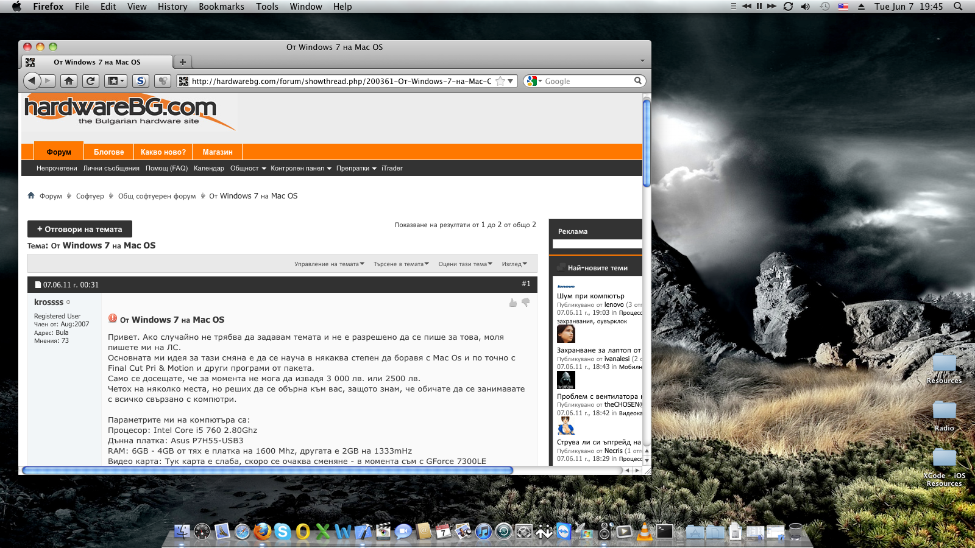Click the thumbs up icon on the post
Image resolution: width=975 pixels, height=548 pixels.
coord(513,303)
